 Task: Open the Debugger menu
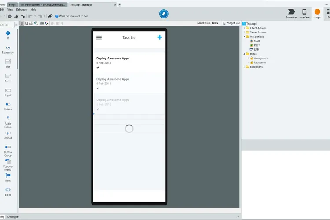pyautogui.click(x=22, y=9)
